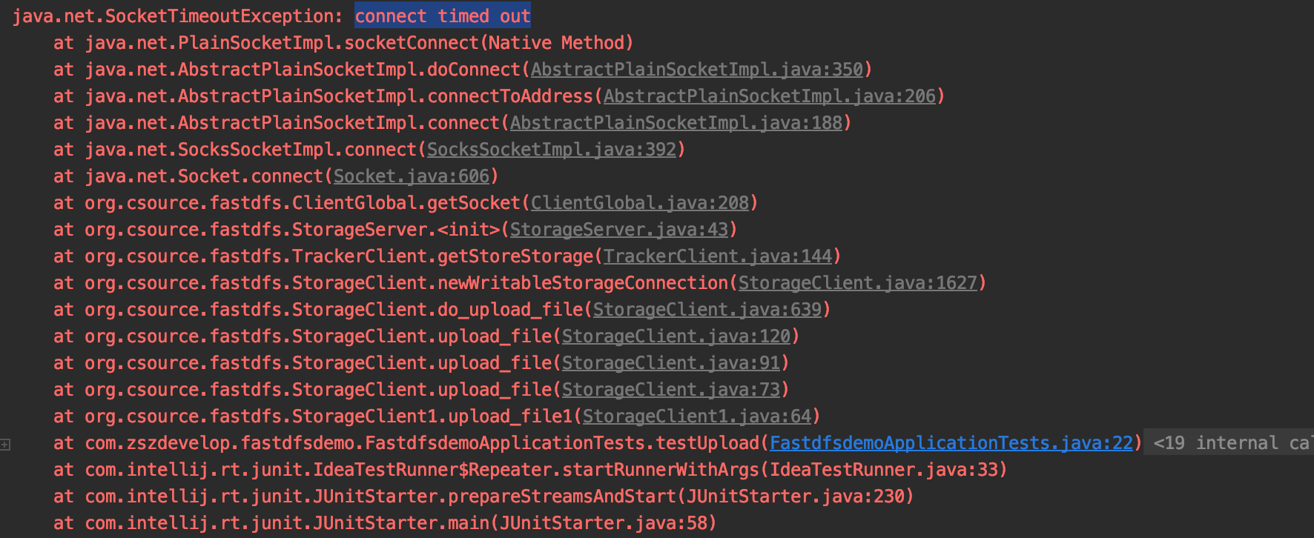1314x538 pixels.
Task: Open SocksSocketImpl.java:392 link
Action: click(x=552, y=150)
